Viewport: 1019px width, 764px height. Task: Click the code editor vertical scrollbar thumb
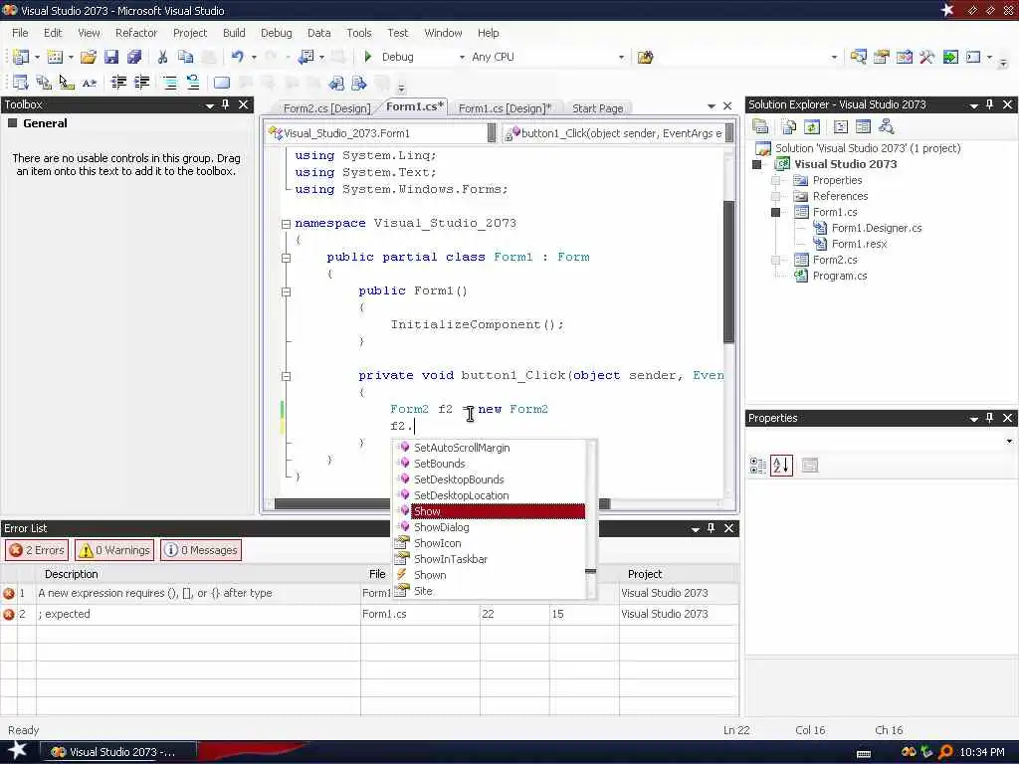point(729,272)
